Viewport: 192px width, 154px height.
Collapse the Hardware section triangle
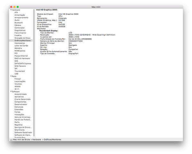click(x=11, y=10)
